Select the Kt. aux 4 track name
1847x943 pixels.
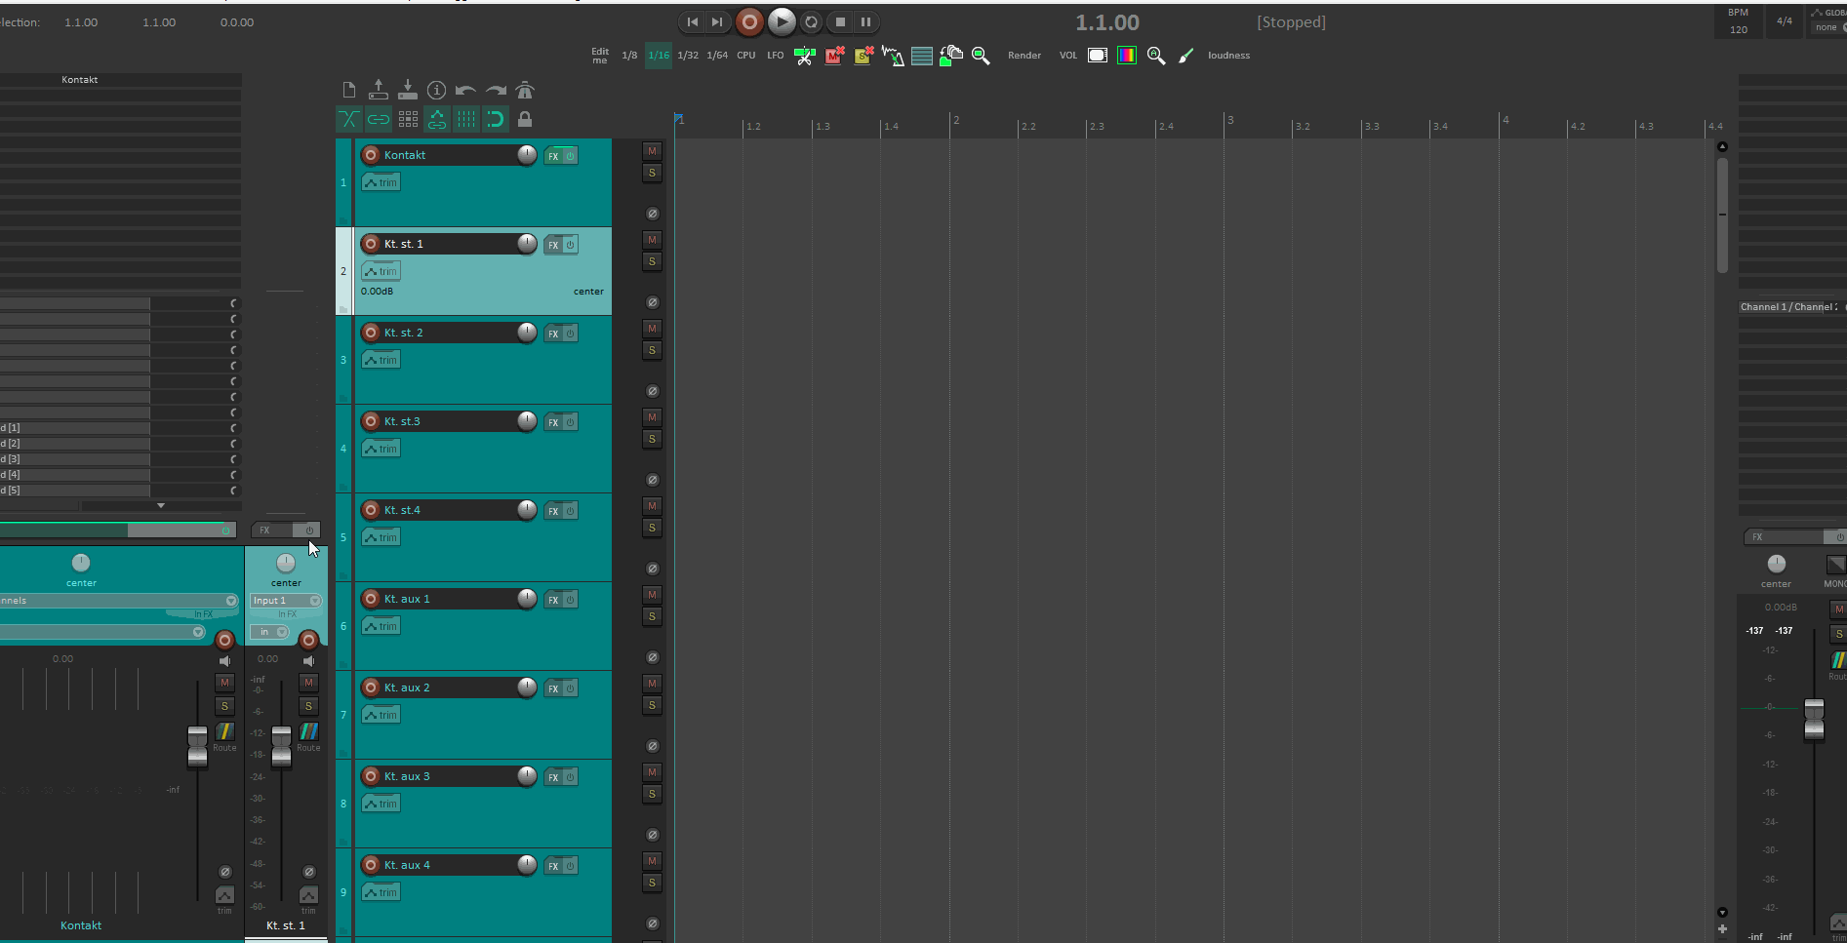coord(407,865)
